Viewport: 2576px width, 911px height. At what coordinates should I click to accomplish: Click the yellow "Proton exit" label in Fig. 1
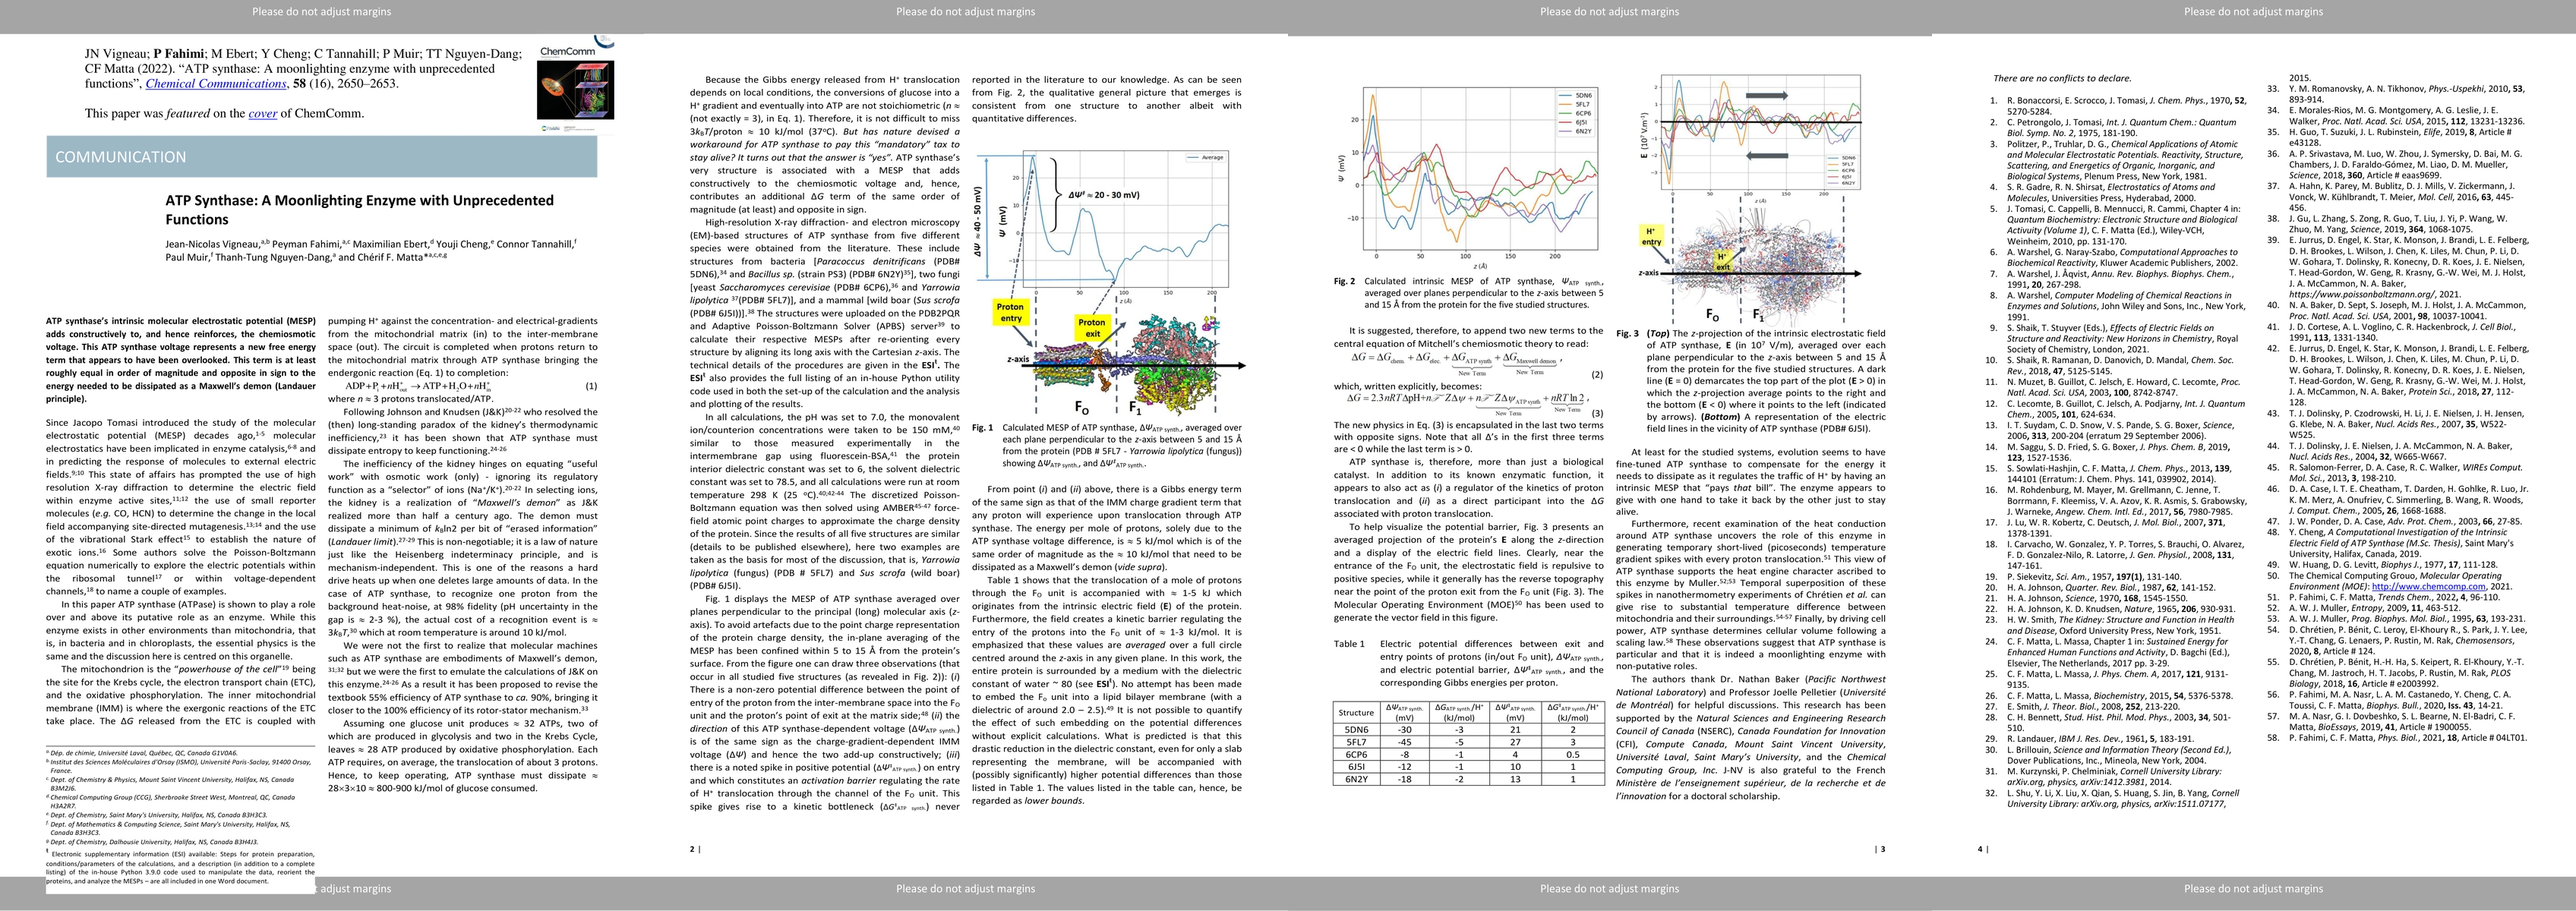coord(1092,327)
